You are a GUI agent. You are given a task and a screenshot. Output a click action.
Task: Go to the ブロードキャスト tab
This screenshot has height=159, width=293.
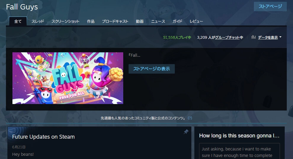click(x=115, y=21)
